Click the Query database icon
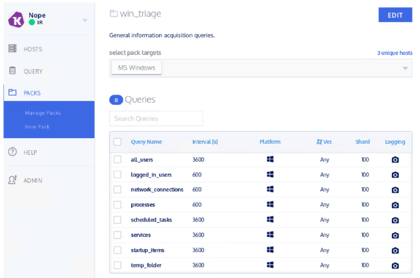The width and height of the screenshot is (420, 278). pos(12,70)
